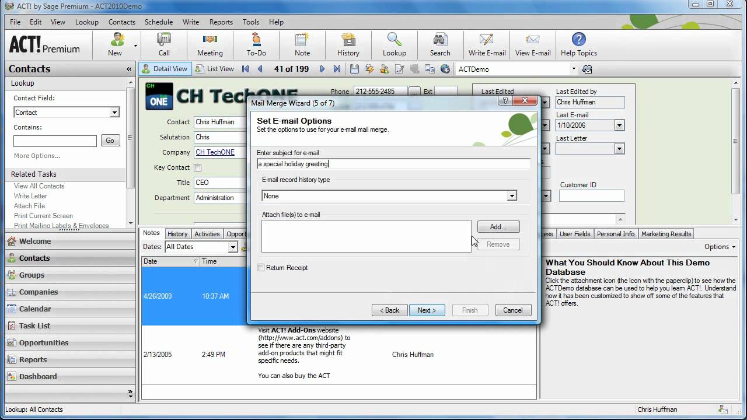Toggle the Return Receipt checkbox
This screenshot has height=420, width=747.
[261, 268]
